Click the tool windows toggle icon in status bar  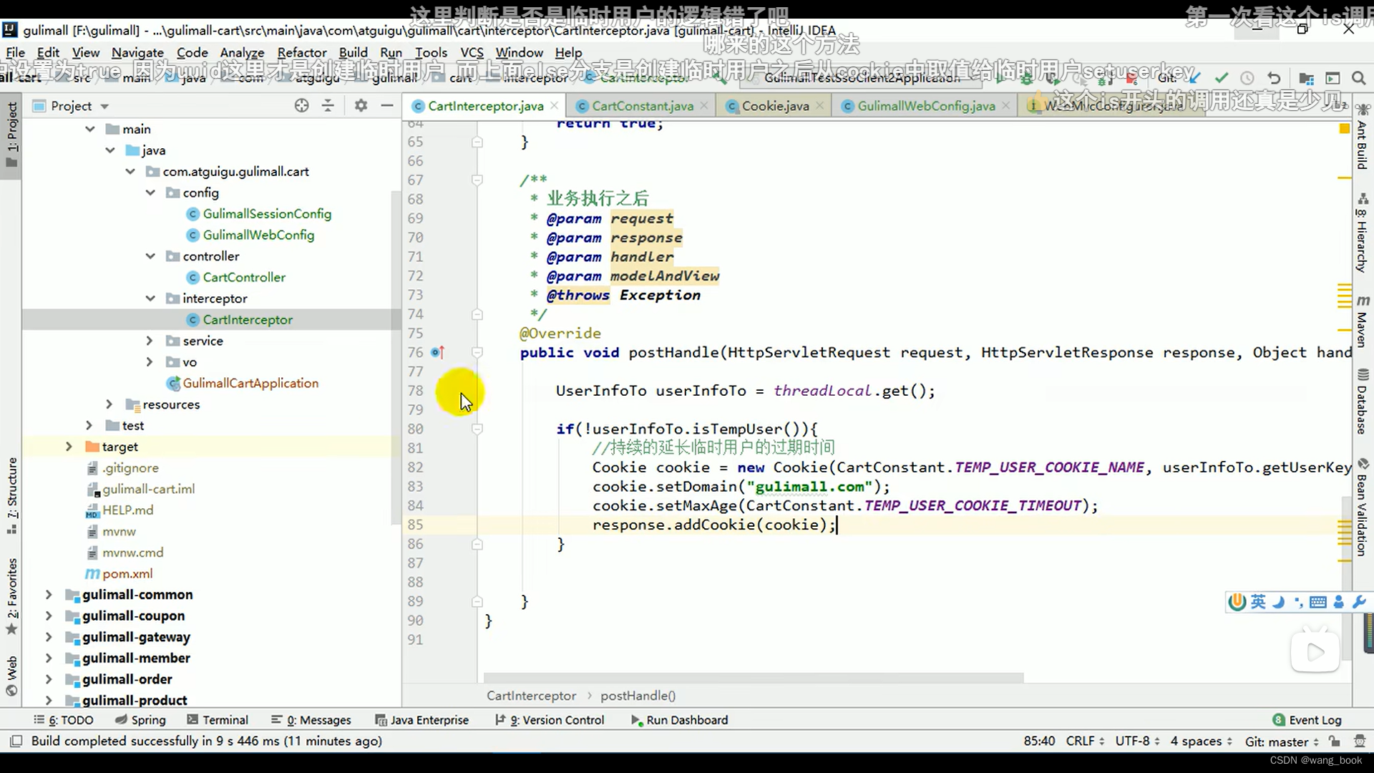click(16, 741)
